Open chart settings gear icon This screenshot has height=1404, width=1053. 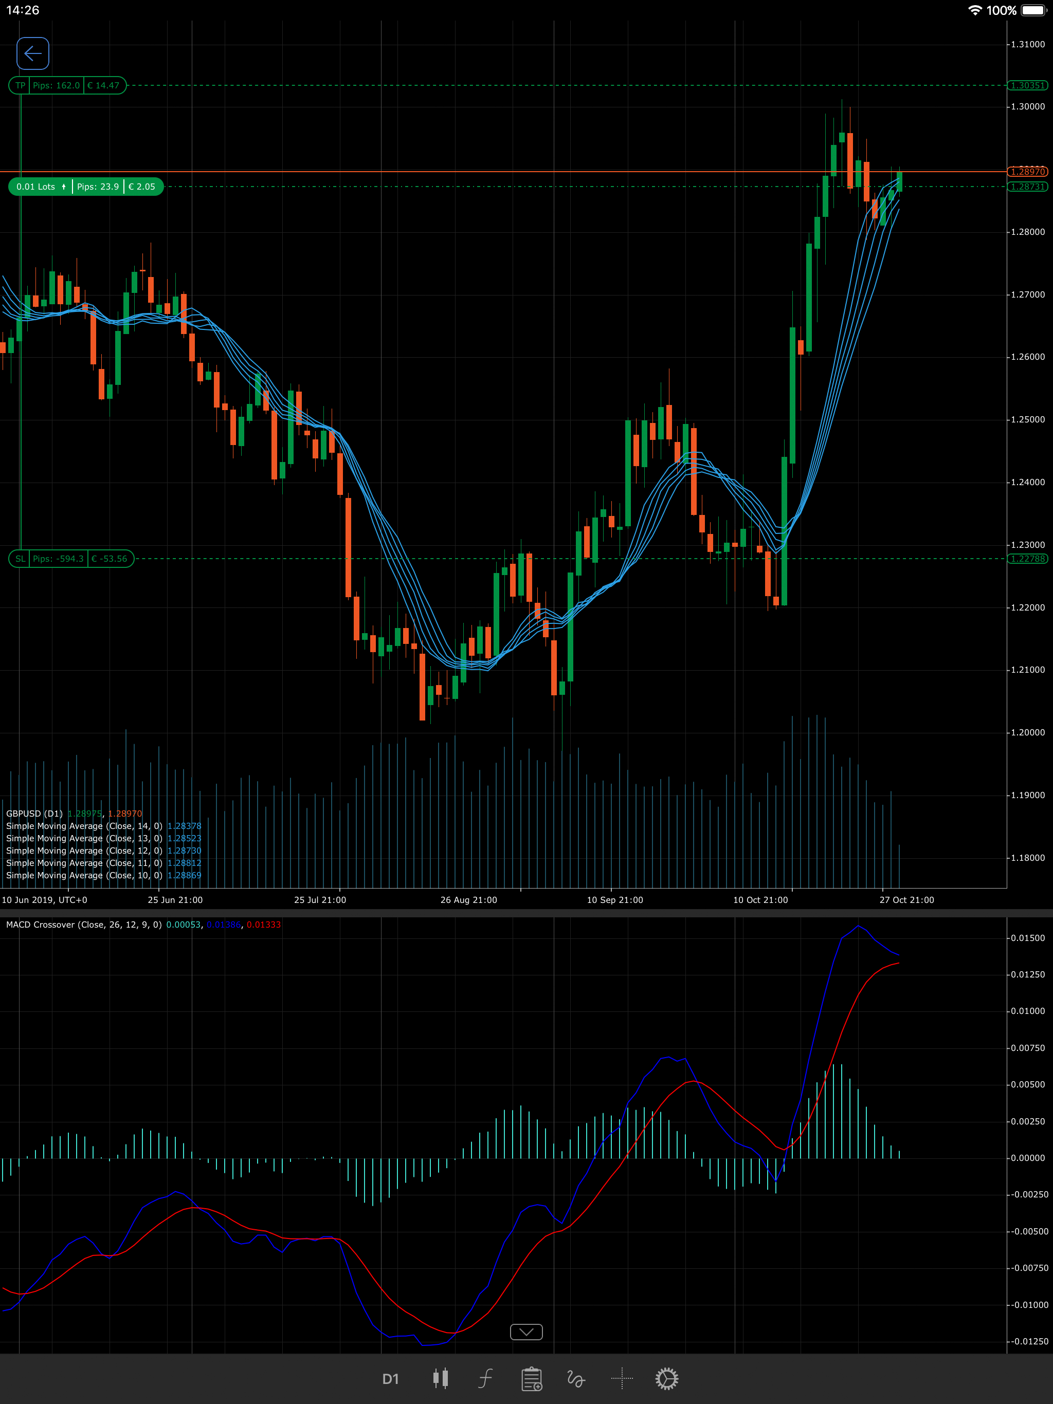click(667, 1378)
